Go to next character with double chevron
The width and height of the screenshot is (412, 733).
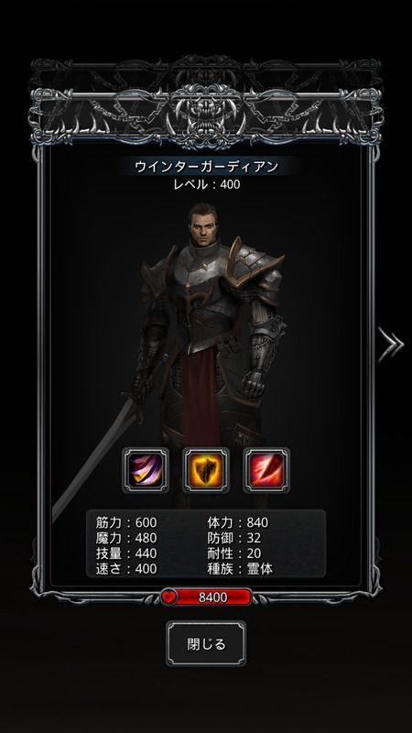[x=391, y=345]
